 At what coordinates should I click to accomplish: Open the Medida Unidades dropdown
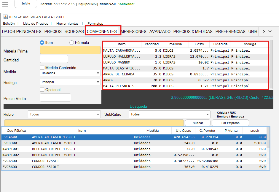coord(70,73)
